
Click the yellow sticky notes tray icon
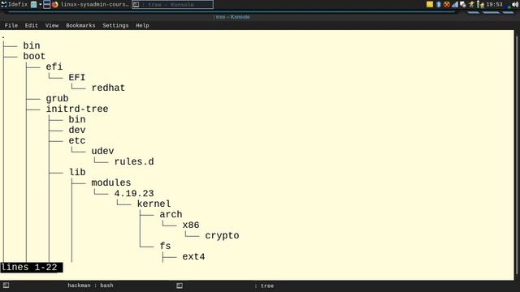tap(430, 5)
